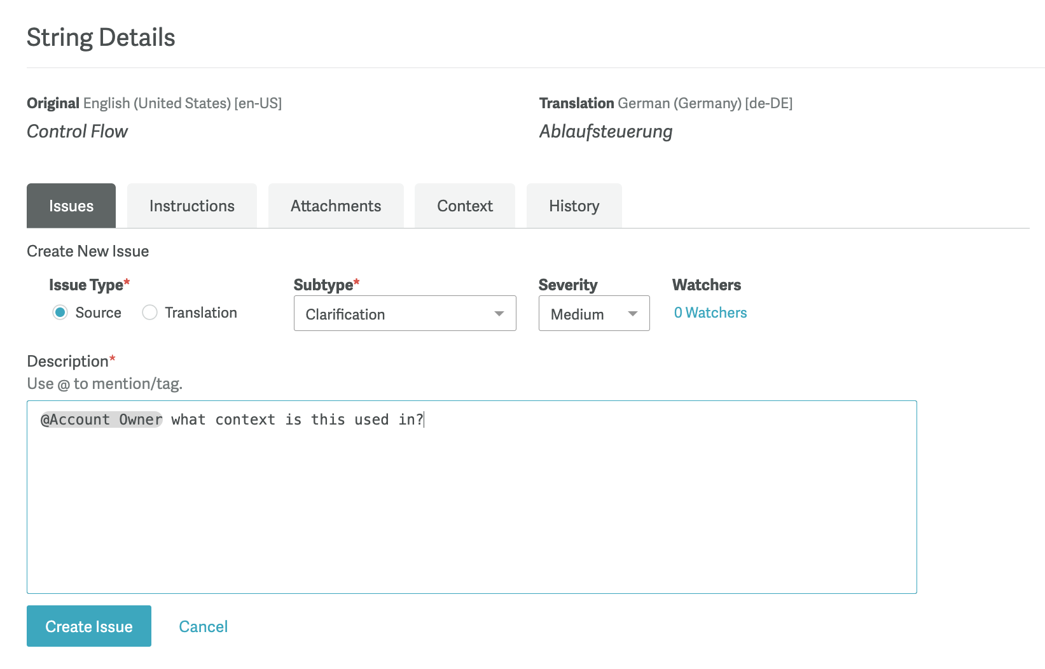1045x669 pixels.
Task: Click the caret arrow in the Subtype dropdown
Action: coord(499,314)
